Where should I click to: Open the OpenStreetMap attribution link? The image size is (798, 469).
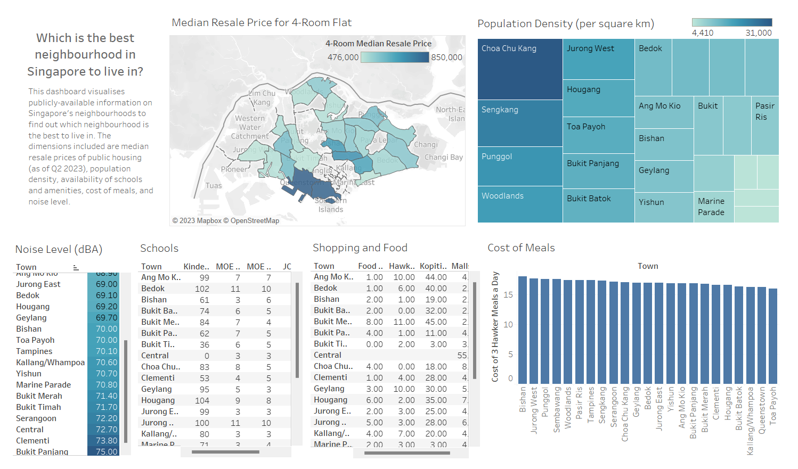tap(255, 221)
